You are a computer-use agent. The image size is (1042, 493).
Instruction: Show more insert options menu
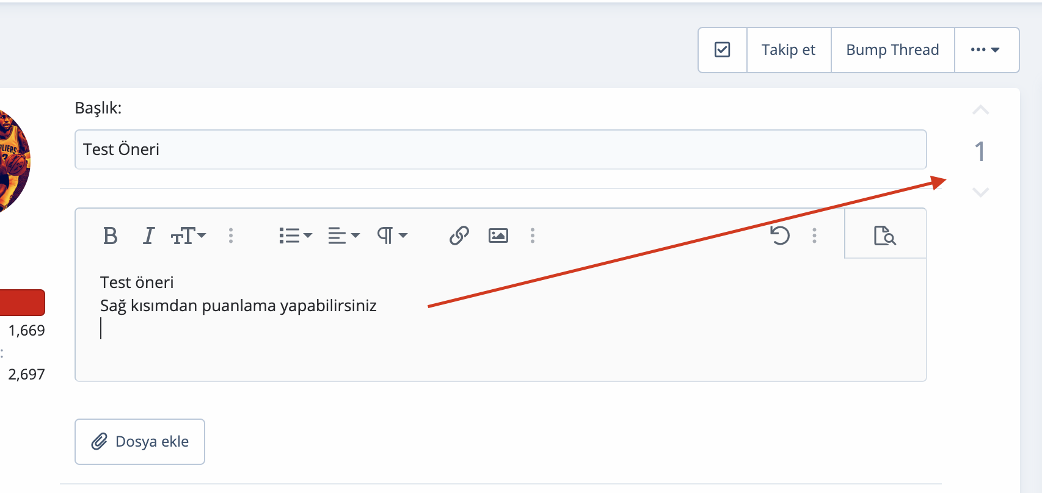click(533, 236)
